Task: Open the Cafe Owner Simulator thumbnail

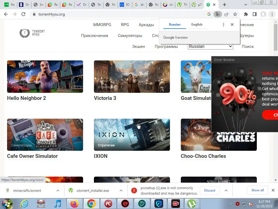Action: (x=45, y=135)
